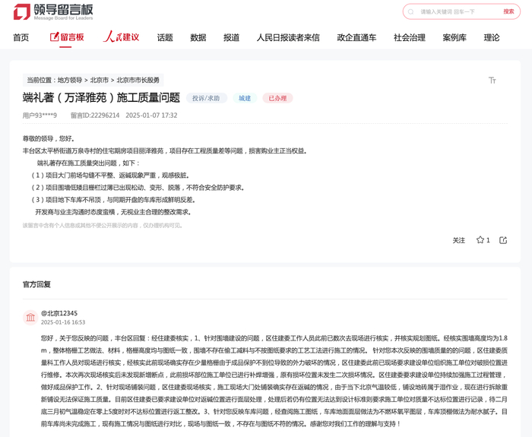Open the 话题 navigation item
The width and height of the screenshot is (532, 437).
click(x=165, y=38)
